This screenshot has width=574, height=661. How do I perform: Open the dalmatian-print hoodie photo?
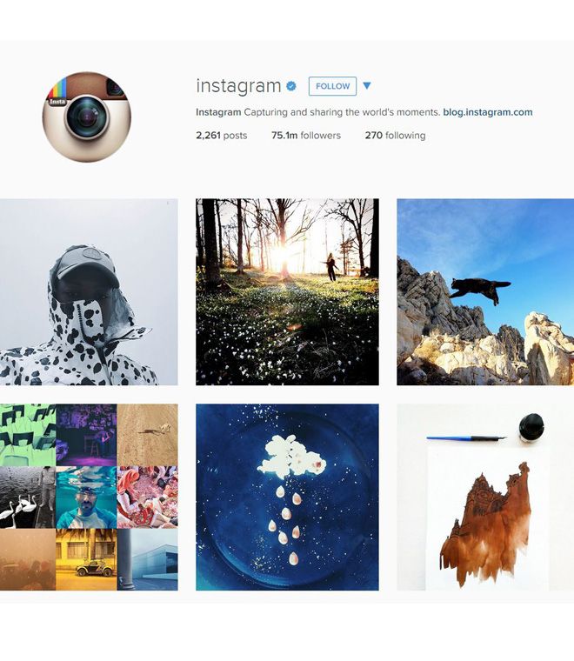tap(89, 291)
